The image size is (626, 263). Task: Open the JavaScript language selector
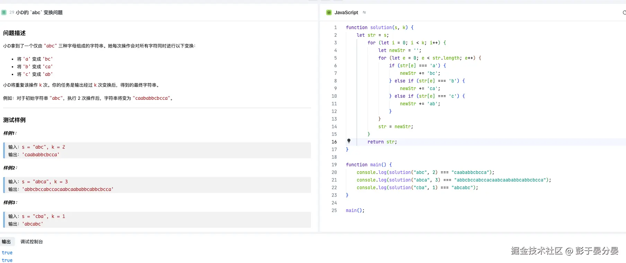pyautogui.click(x=346, y=12)
